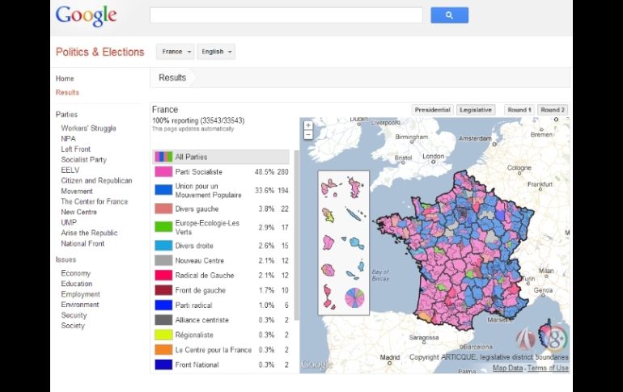Switch to Round 1 results
623x392 pixels.
pyautogui.click(x=519, y=110)
